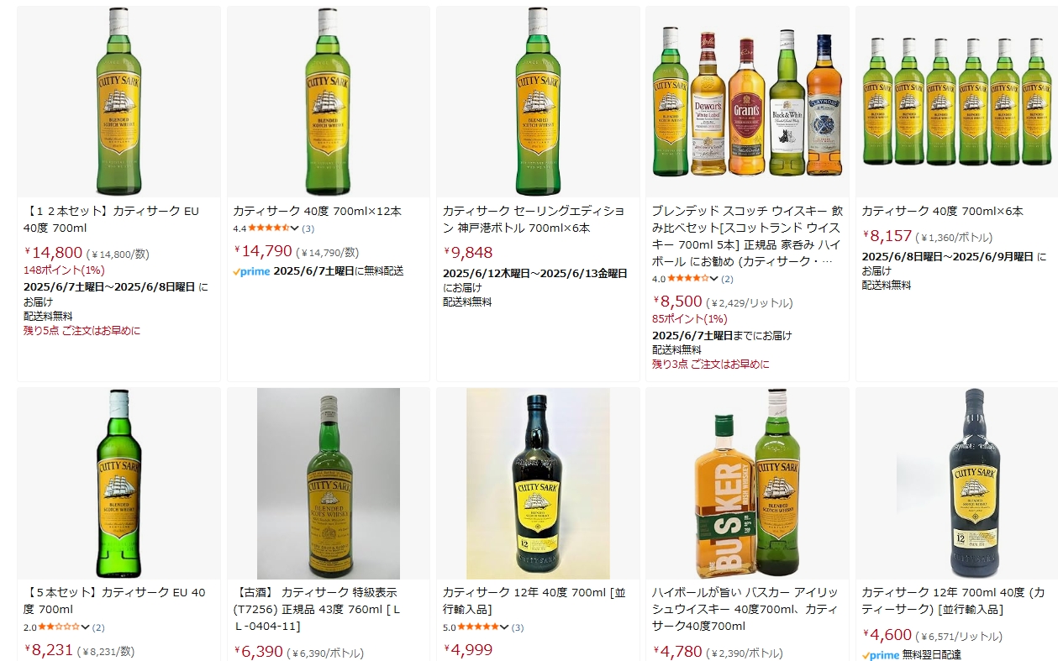Click the ¥8,157 price of 700ml×6本
The height and width of the screenshot is (661, 1058).
[x=887, y=236]
